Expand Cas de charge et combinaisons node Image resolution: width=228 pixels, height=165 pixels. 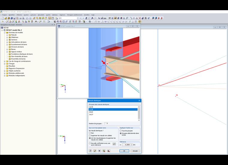5,61
